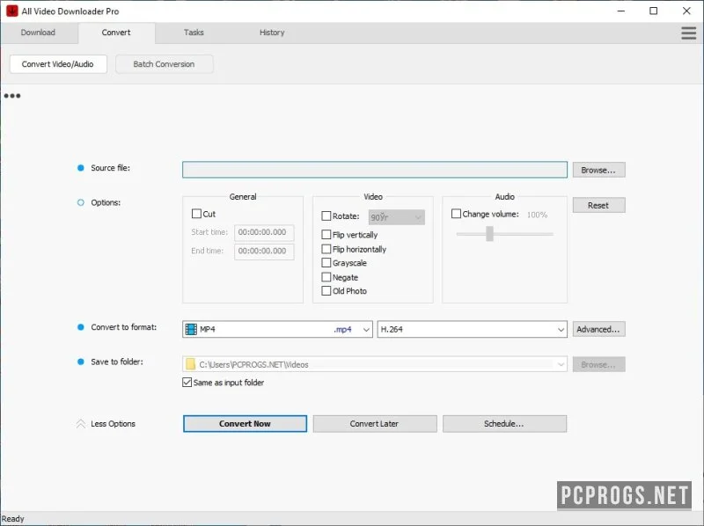The width and height of the screenshot is (704, 526).
Task: Click the Convert Now button
Action: [x=246, y=424]
